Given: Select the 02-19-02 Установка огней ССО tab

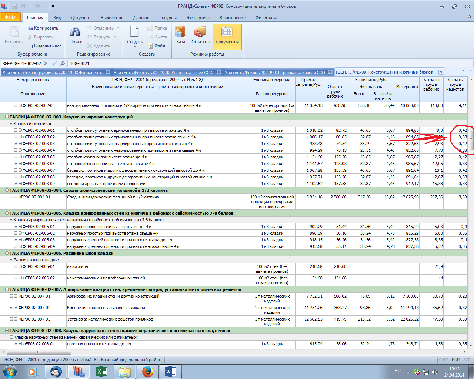Looking at the screenshot, I should [x=163, y=73].
